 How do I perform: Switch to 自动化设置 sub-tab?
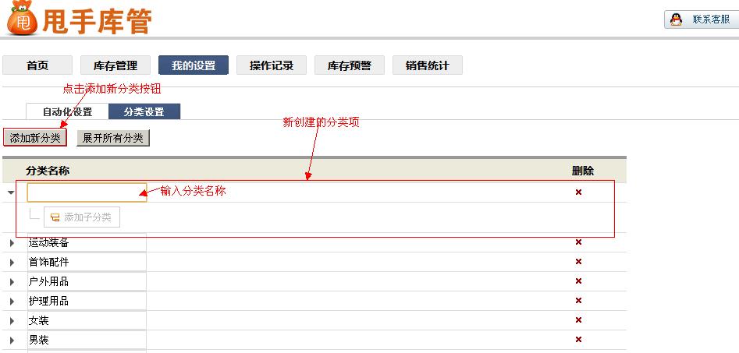pos(67,112)
